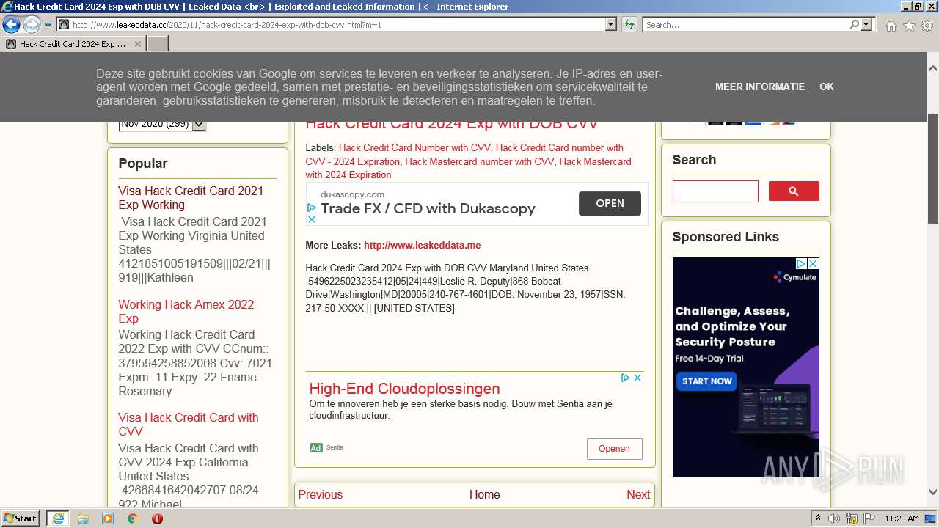Screen dimensions: 939x528
Task: Open the leakeddata.me More Leaks link
Action: tap(423, 246)
